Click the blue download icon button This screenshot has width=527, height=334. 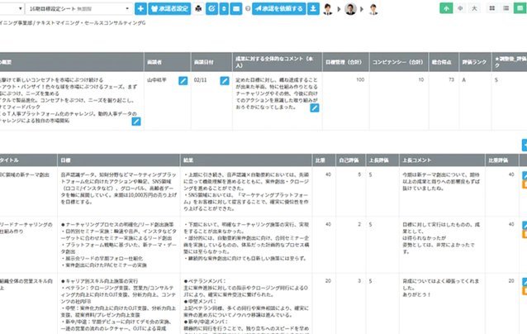point(313,9)
